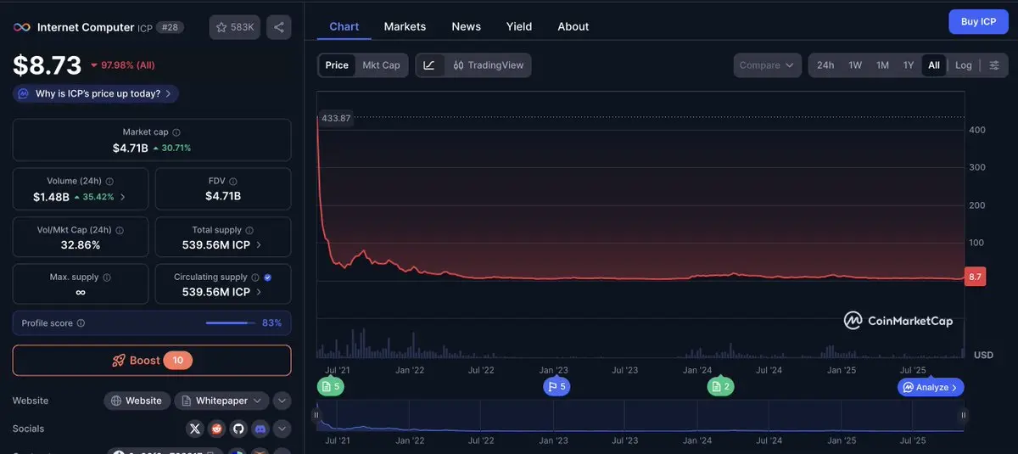Expand Volume (24h) details arrow
This screenshot has height=454, width=1018.
coord(123,197)
